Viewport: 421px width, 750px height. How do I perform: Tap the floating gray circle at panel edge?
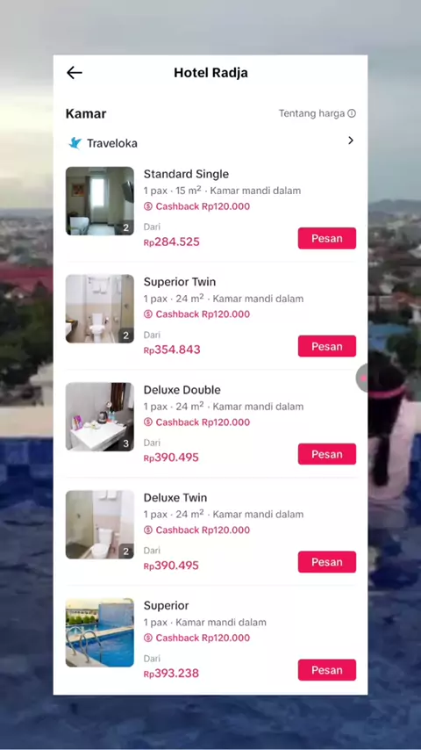point(362,378)
